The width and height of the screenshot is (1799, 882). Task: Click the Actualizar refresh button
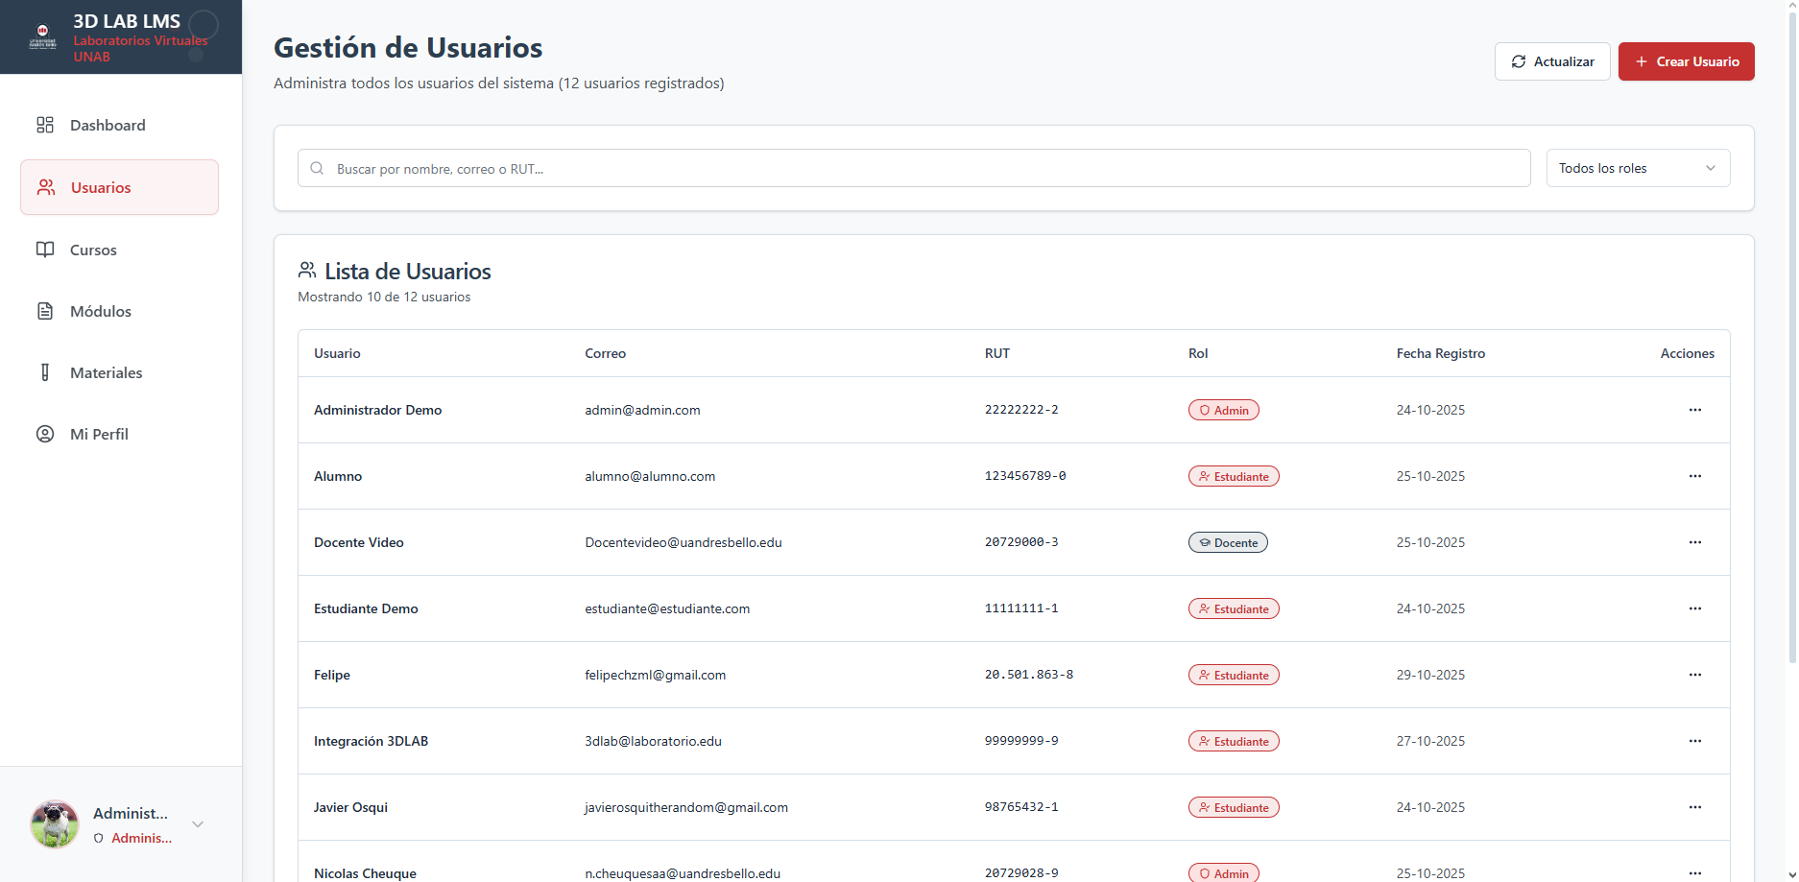[1551, 61]
